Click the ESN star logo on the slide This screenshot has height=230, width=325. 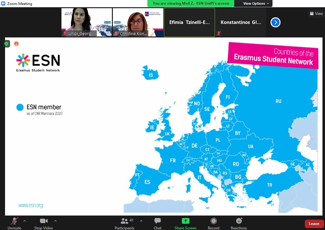click(23, 60)
